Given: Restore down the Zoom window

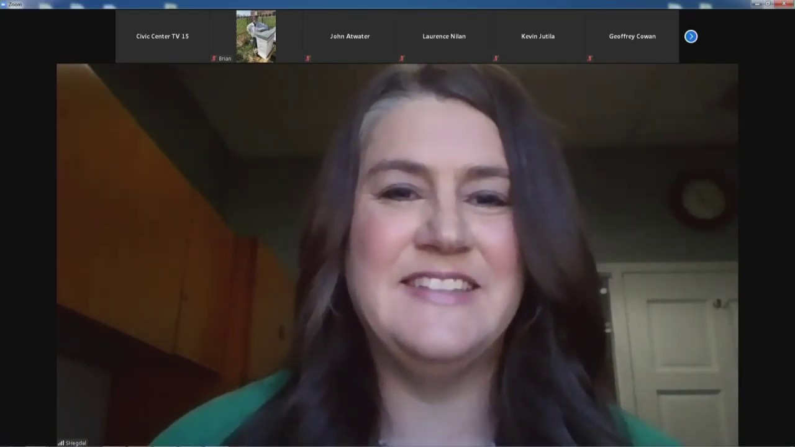Looking at the screenshot, I should click(768, 4).
